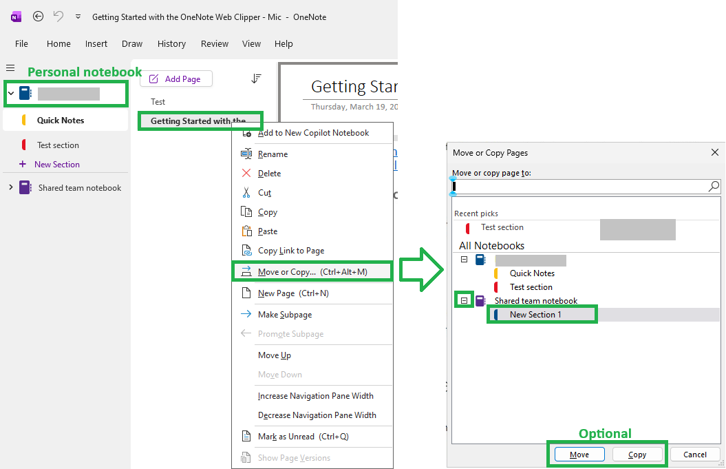The height and width of the screenshot is (469, 726).
Task: Click the New Section link
Action: click(x=57, y=165)
